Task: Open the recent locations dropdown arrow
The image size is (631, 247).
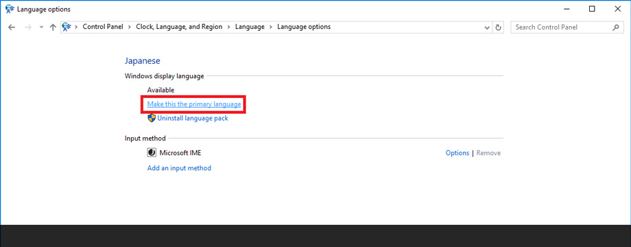Action: (41, 27)
